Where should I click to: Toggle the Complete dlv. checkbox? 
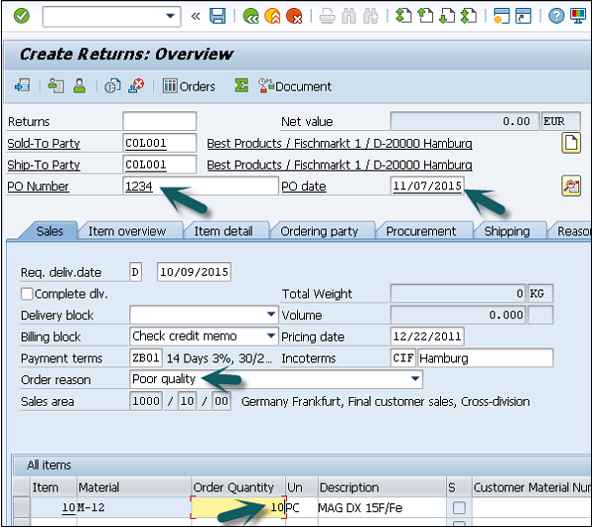tap(28, 294)
